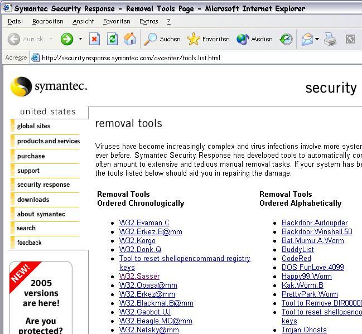Open BuddyList removal tool link
The image size is (362, 334).
(x=298, y=249)
